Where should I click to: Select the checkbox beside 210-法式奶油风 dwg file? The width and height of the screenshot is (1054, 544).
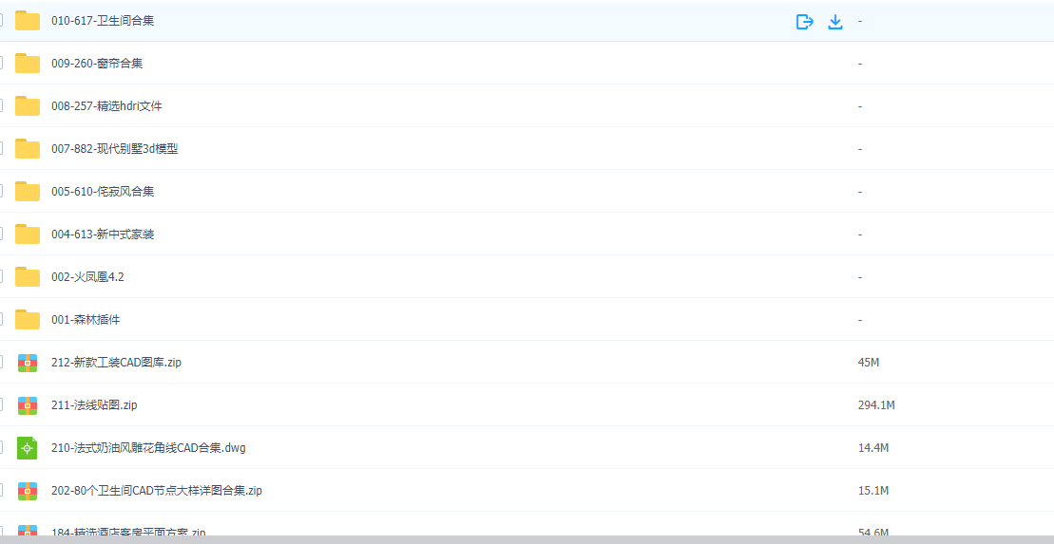[x=1, y=448]
